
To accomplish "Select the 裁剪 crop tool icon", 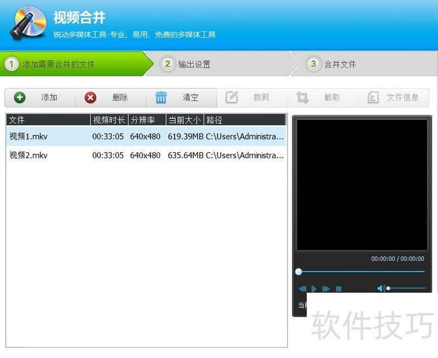I will tap(231, 97).
